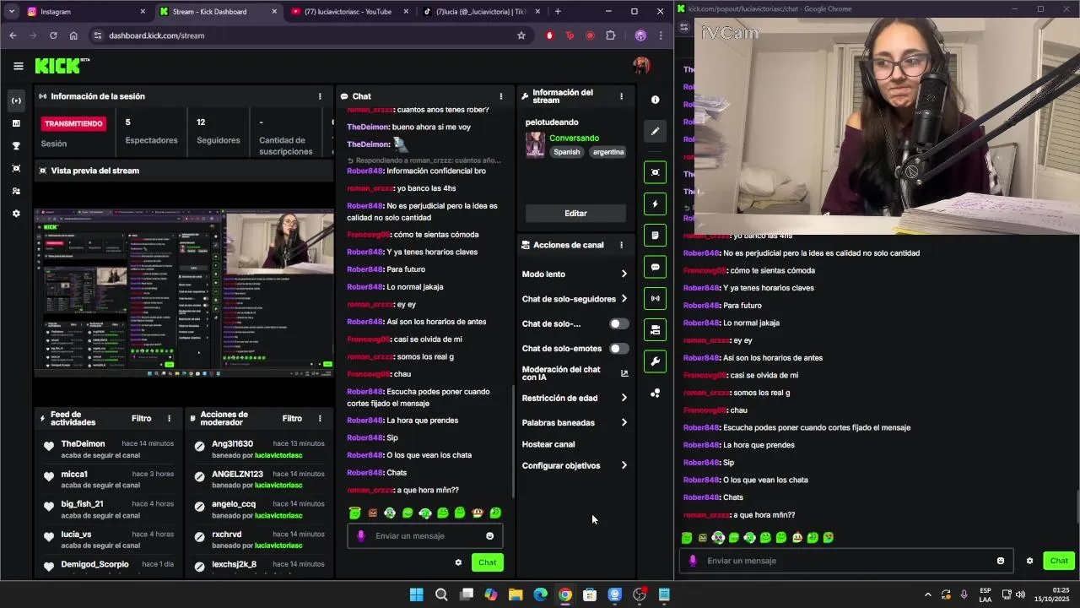Open the Chat panel three-dot menu
The width and height of the screenshot is (1080, 608).
501,96
